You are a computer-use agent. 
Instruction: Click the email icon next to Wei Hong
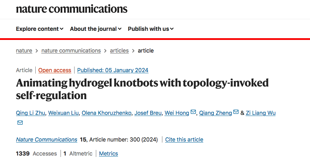pyautogui.click(x=193, y=112)
